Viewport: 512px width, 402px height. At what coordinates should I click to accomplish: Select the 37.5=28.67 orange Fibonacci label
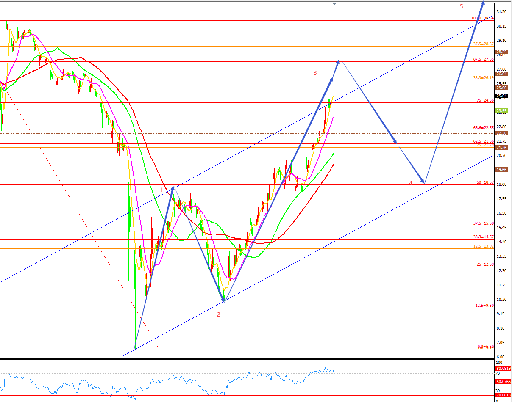click(x=484, y=44)
